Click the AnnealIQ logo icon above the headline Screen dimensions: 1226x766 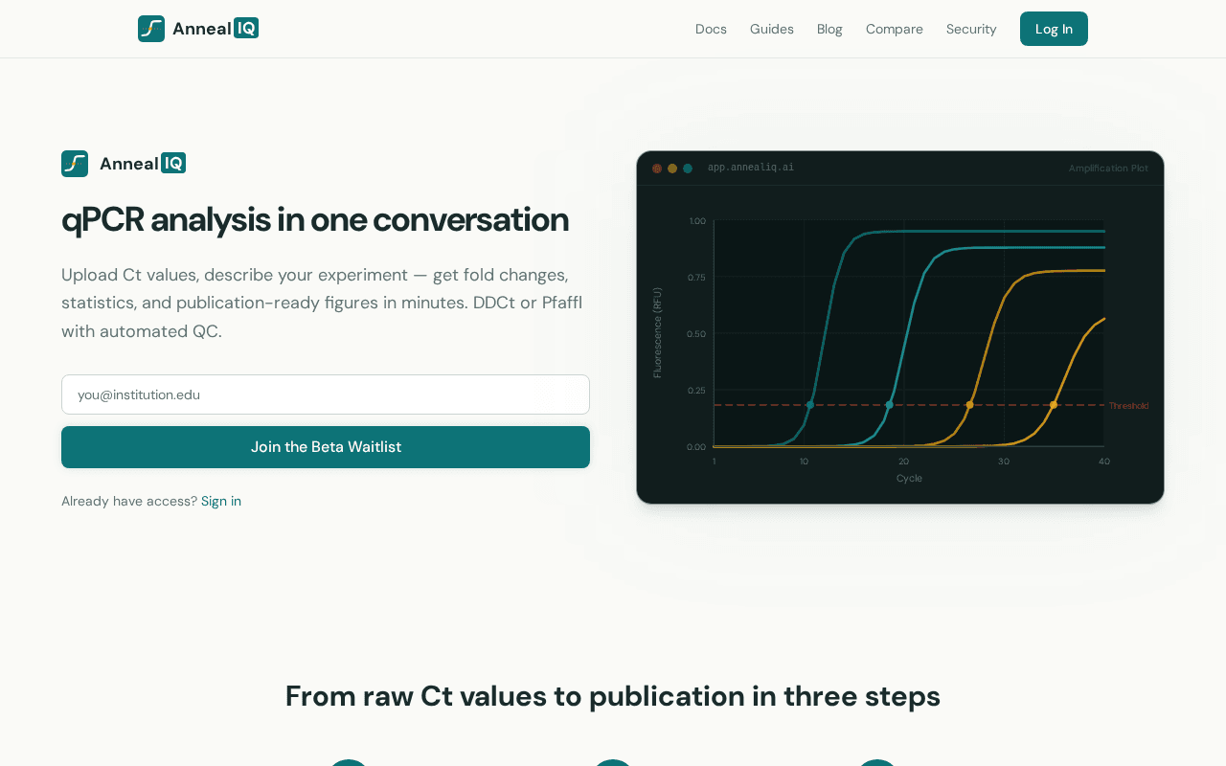tap(75, 164)
